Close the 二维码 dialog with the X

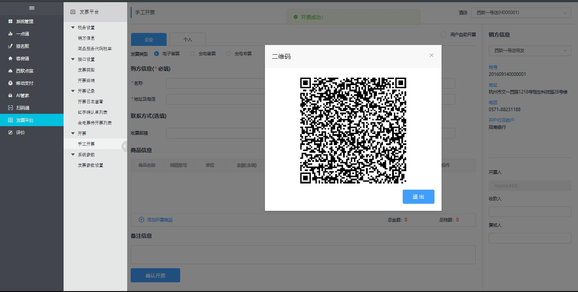pos(431,55)
